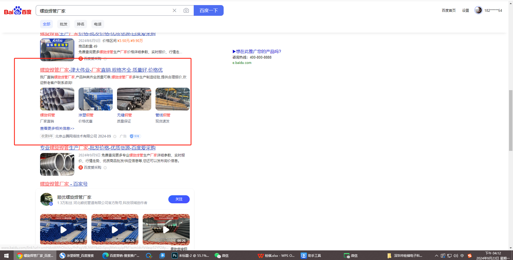Open Photoshop 未标题-2 from the taskbar

pos(191,255)
